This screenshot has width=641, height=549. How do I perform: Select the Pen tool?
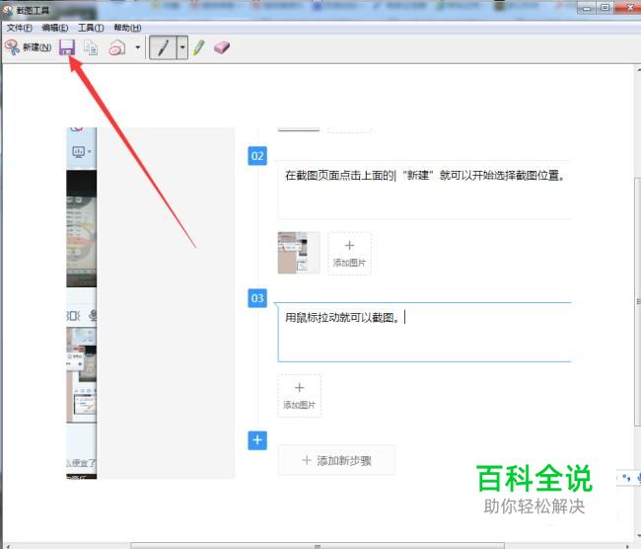click(x=164, y=48)
